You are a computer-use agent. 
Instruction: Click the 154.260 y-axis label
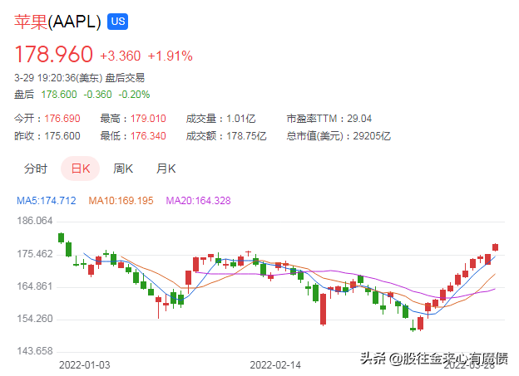[x=35, y=319]
